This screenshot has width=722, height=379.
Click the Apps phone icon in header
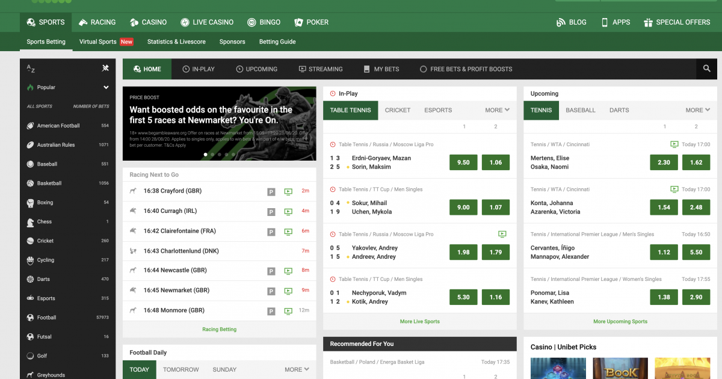pos(605,22)
